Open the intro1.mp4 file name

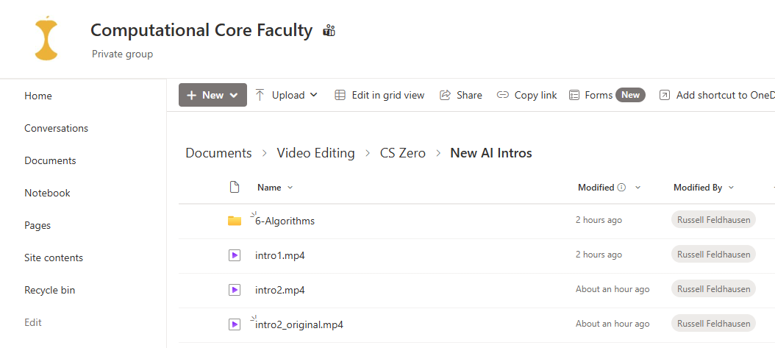point(279,255)
